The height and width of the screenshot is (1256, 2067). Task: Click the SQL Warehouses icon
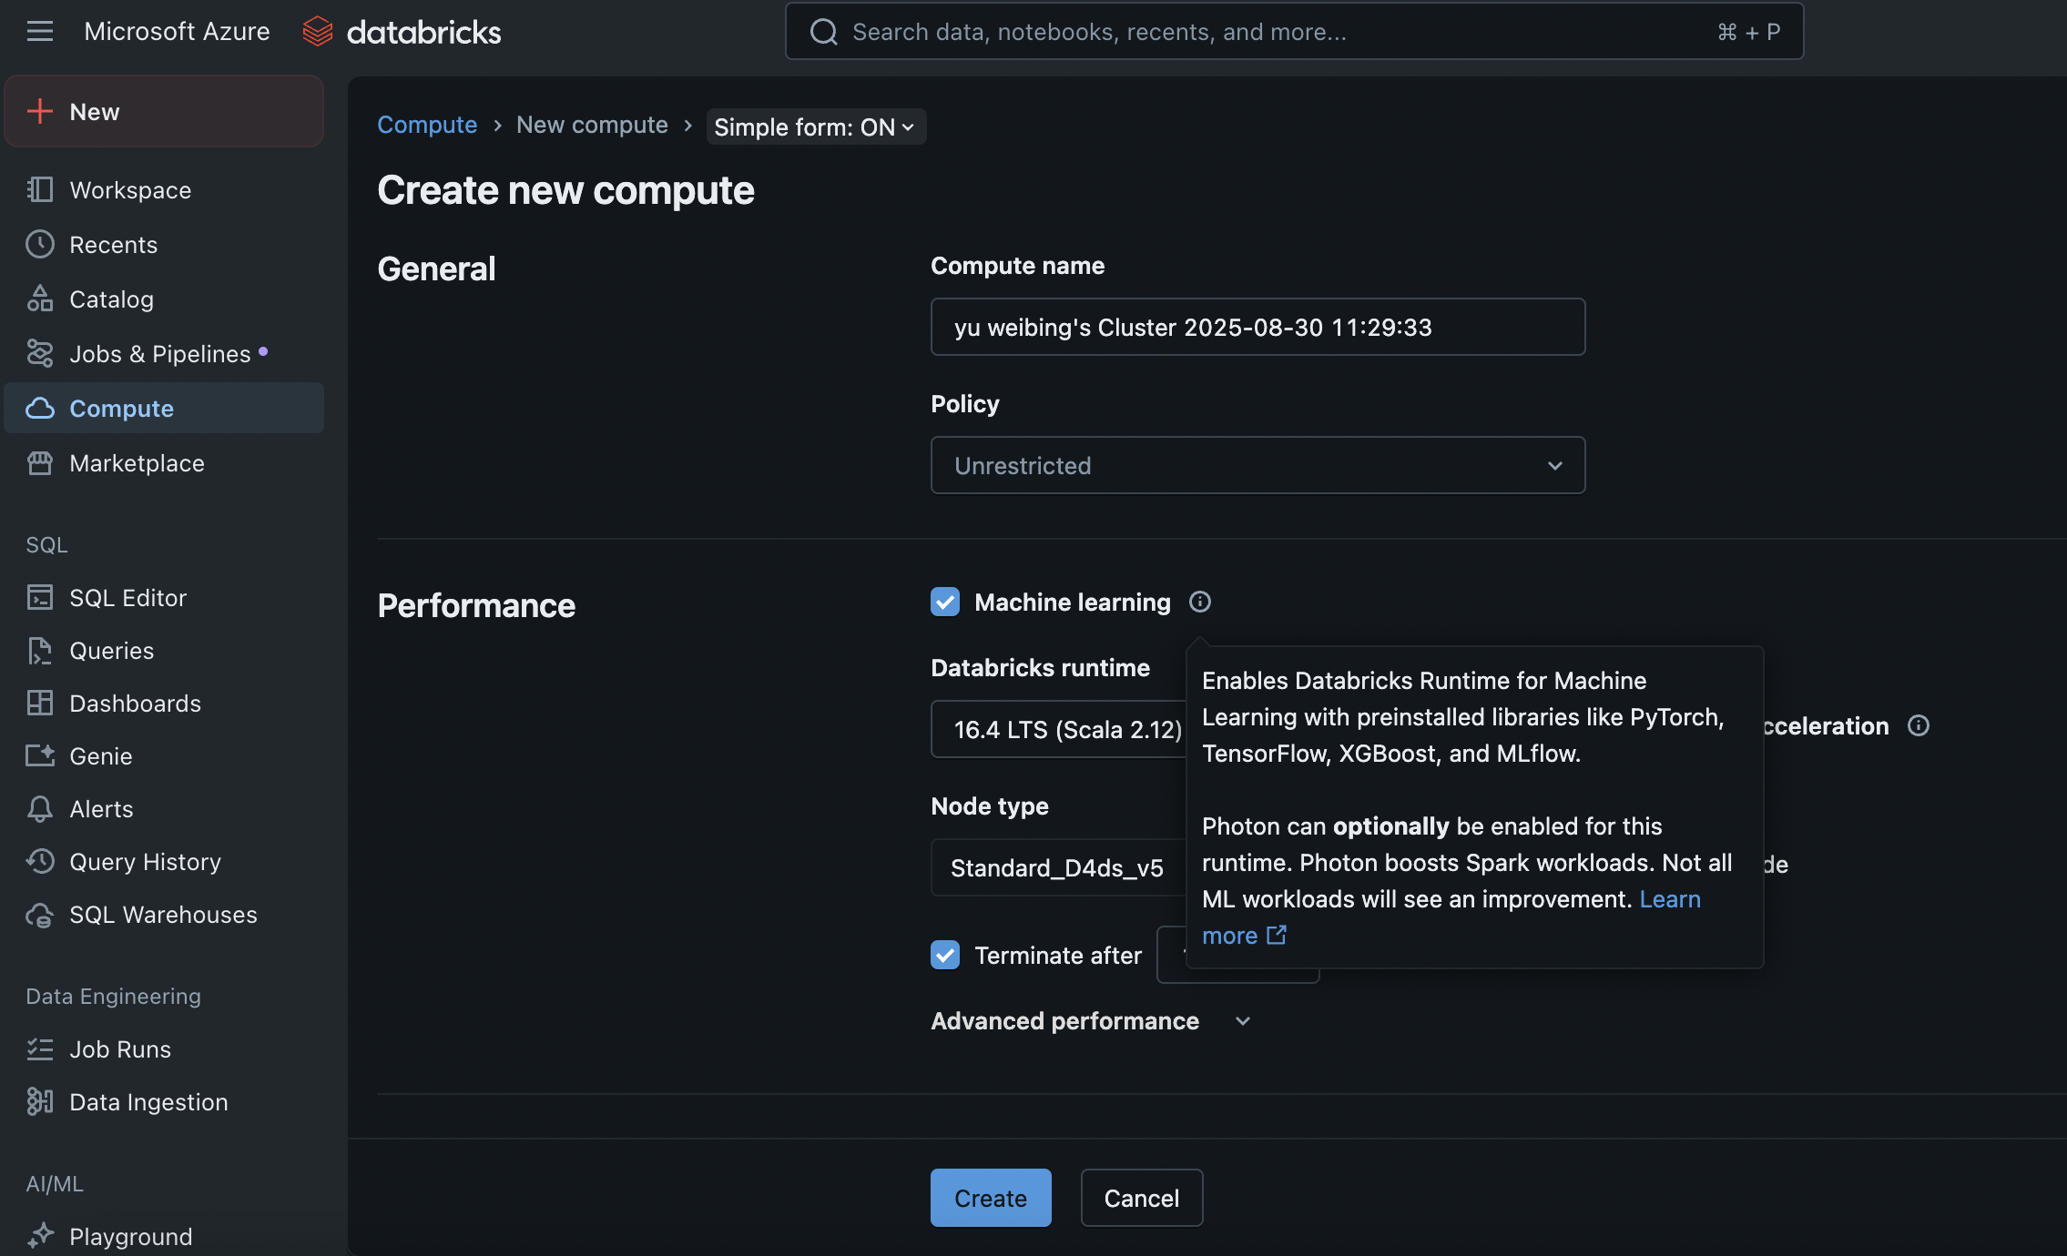tap(40, 914)
